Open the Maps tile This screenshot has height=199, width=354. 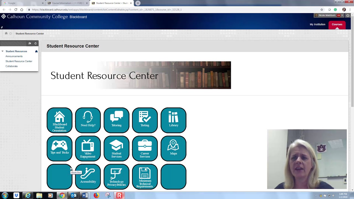pyautogui.click(x=173, y=148)
